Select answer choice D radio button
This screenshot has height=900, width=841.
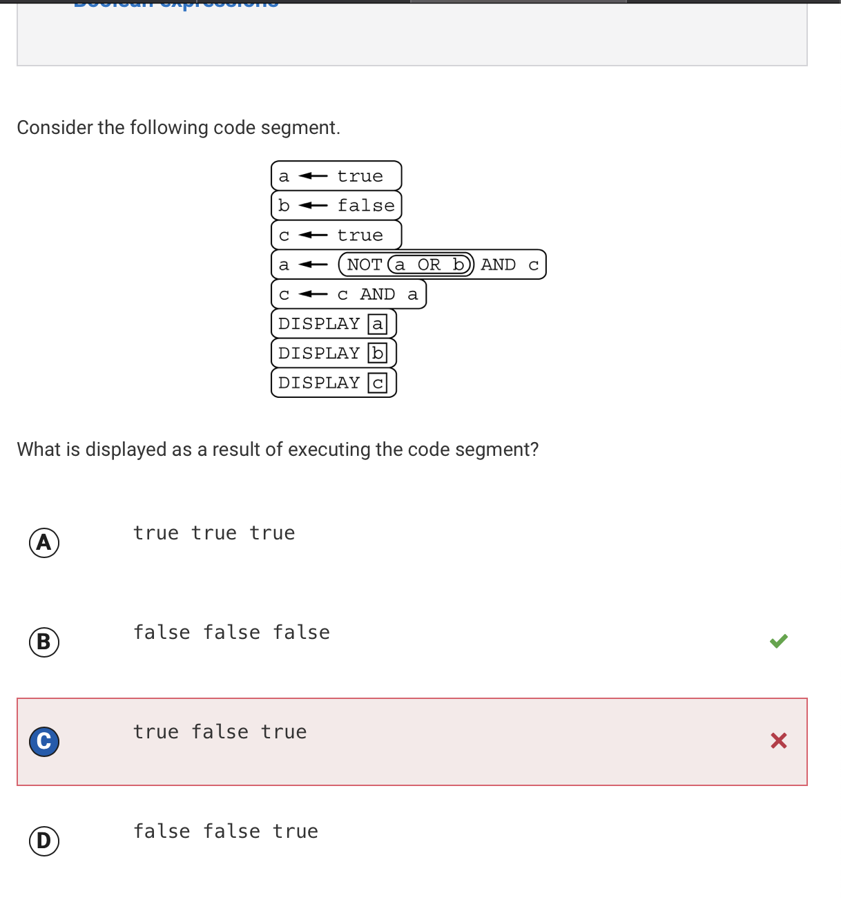coord(44,841)
